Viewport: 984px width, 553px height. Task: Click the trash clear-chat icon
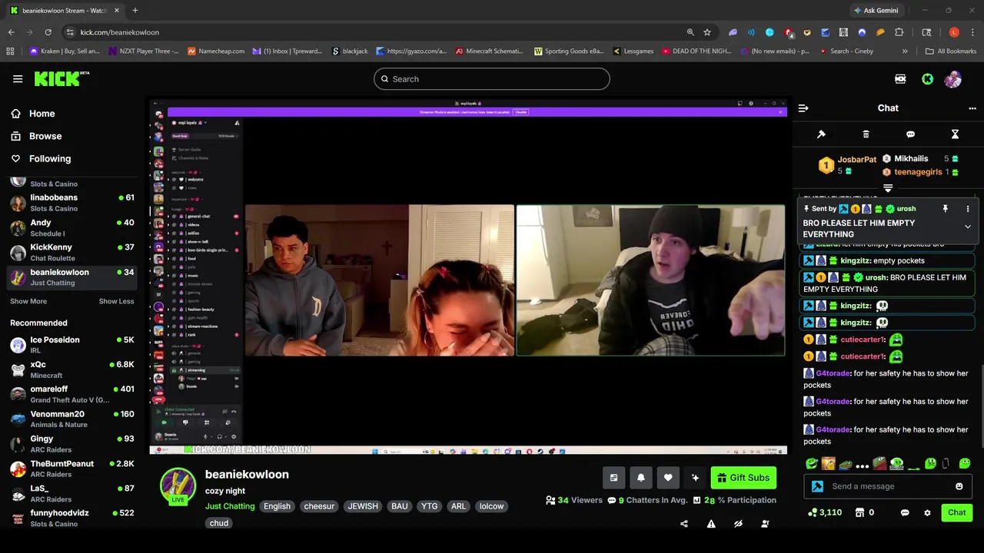tap(866, 134)
